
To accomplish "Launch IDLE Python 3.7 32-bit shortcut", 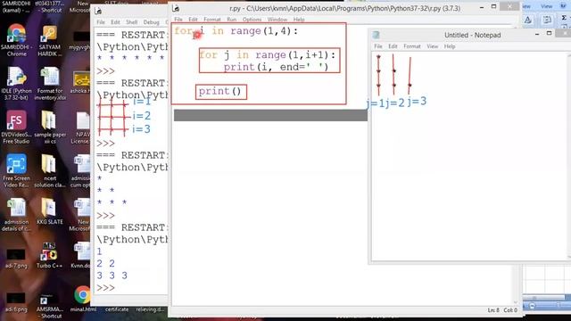I will (16, 84).
